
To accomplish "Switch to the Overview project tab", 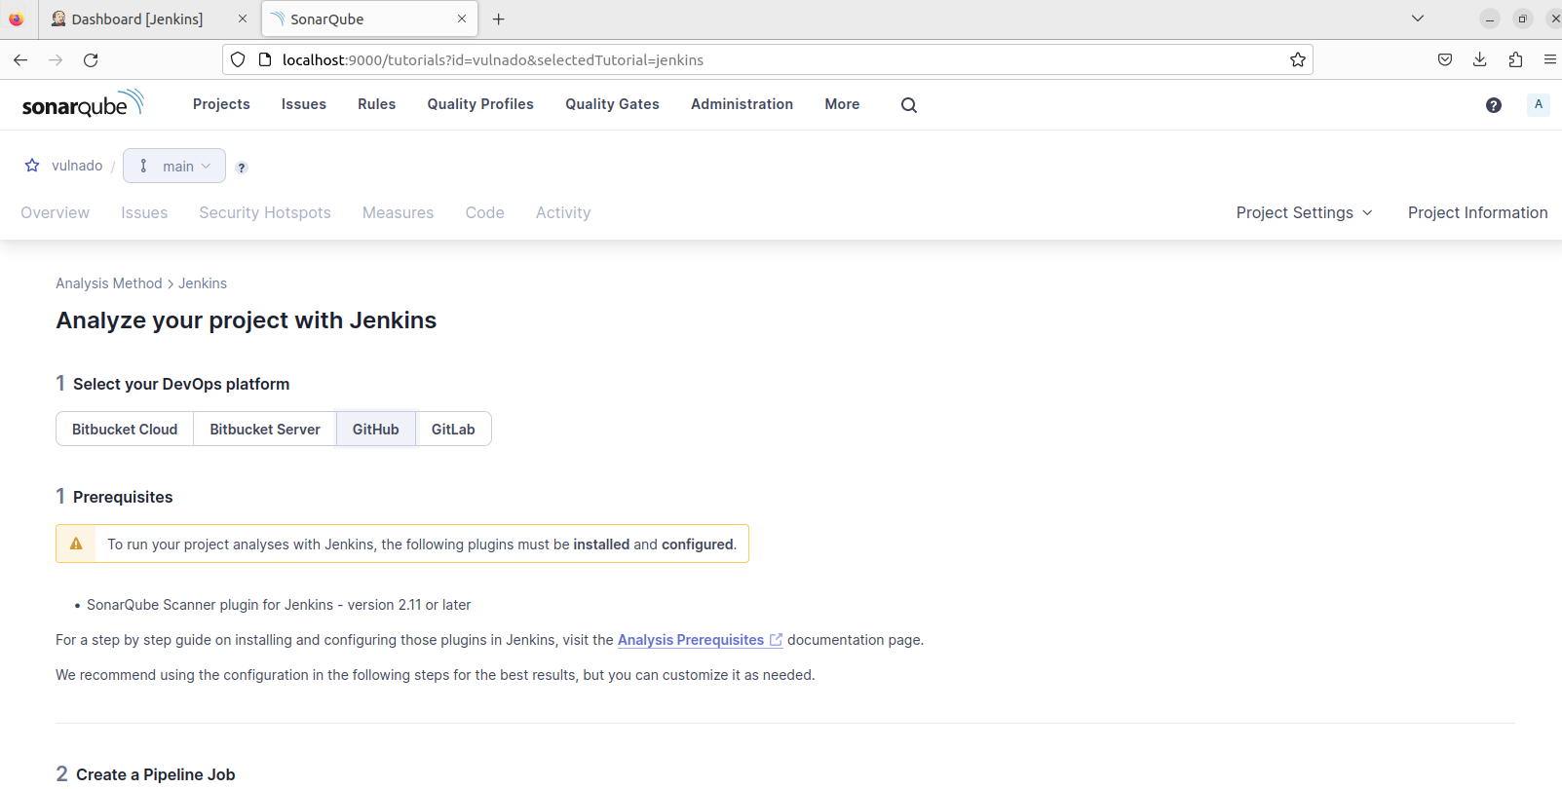I will pos(55,212).
